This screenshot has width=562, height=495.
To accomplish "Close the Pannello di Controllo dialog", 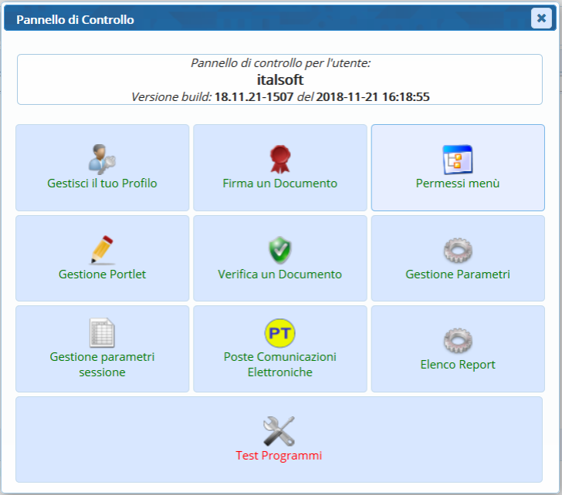I will tap(541, 19).
